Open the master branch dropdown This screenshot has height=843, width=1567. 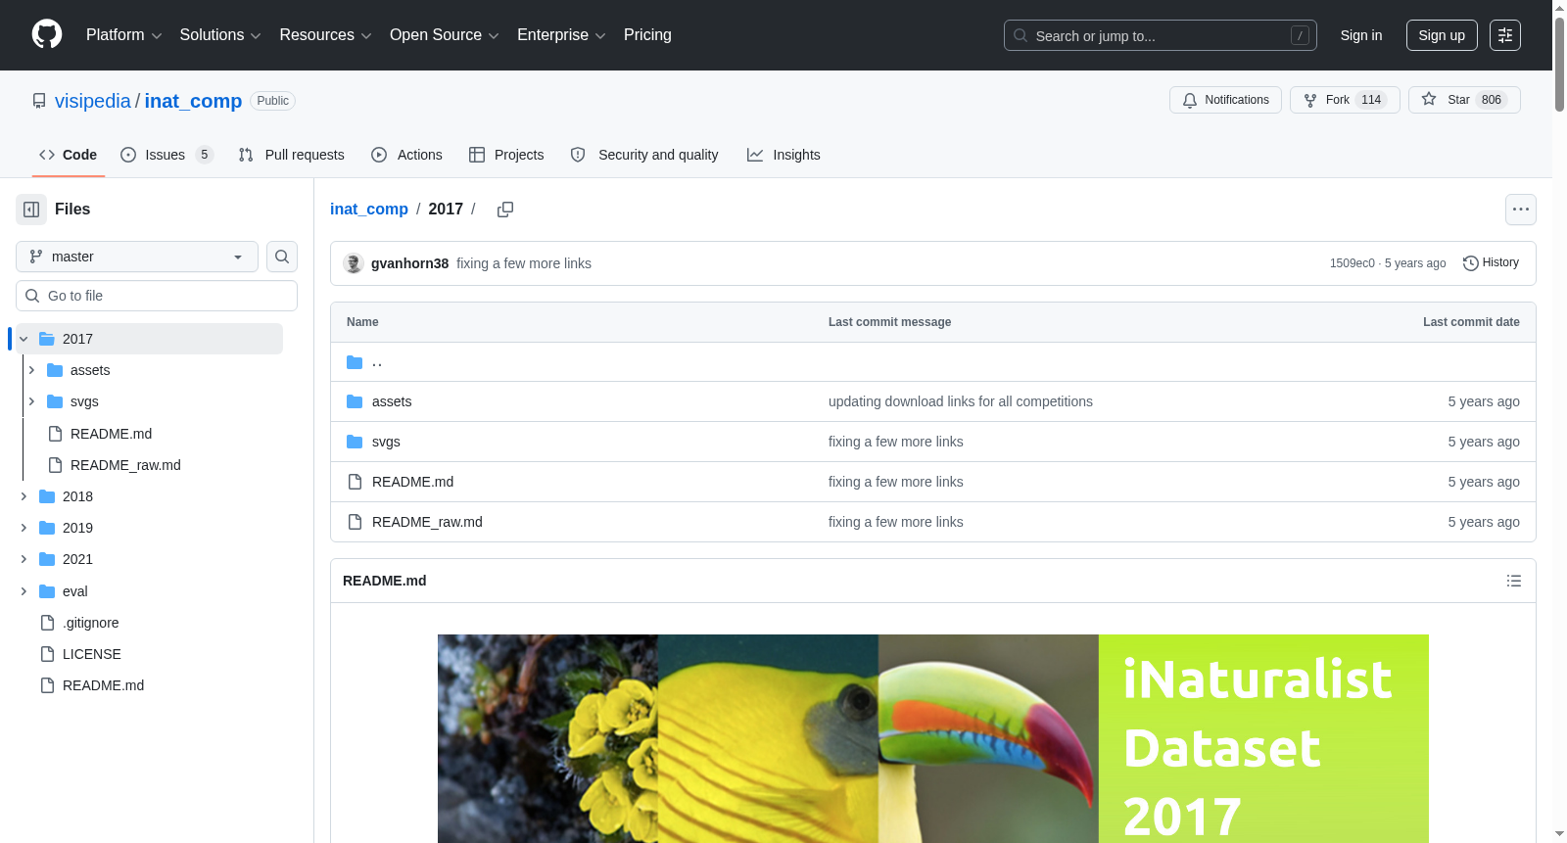click(137, 257)
